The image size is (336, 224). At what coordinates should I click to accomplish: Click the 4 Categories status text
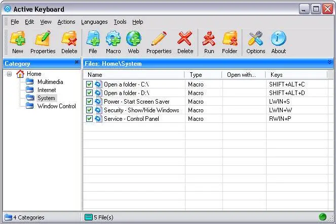pos(29,217)
